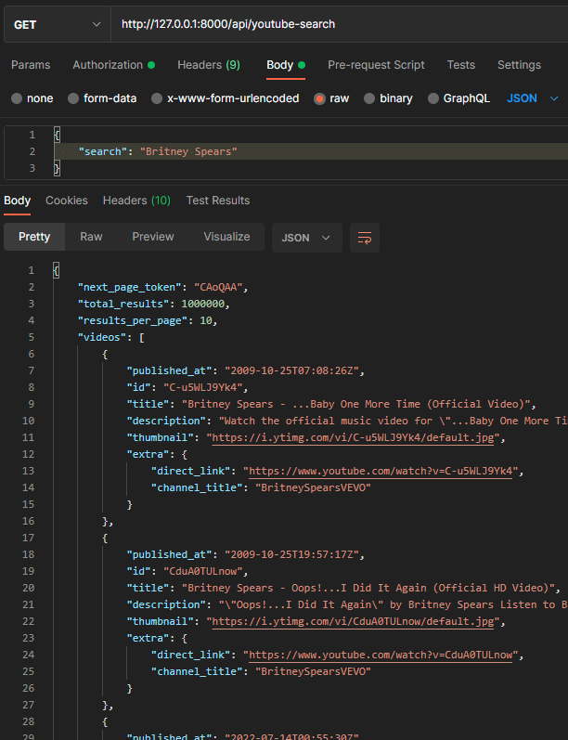Screen dimensions: 568x740
Task: Click the id value "CduA0TULnow"
Action: pos(203,572)
